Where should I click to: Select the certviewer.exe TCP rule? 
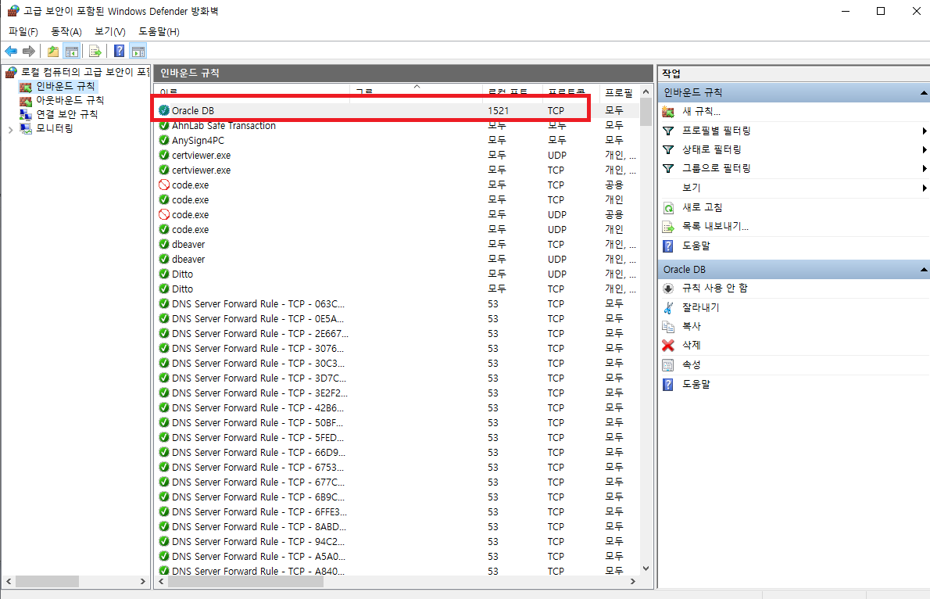[396, 170]
